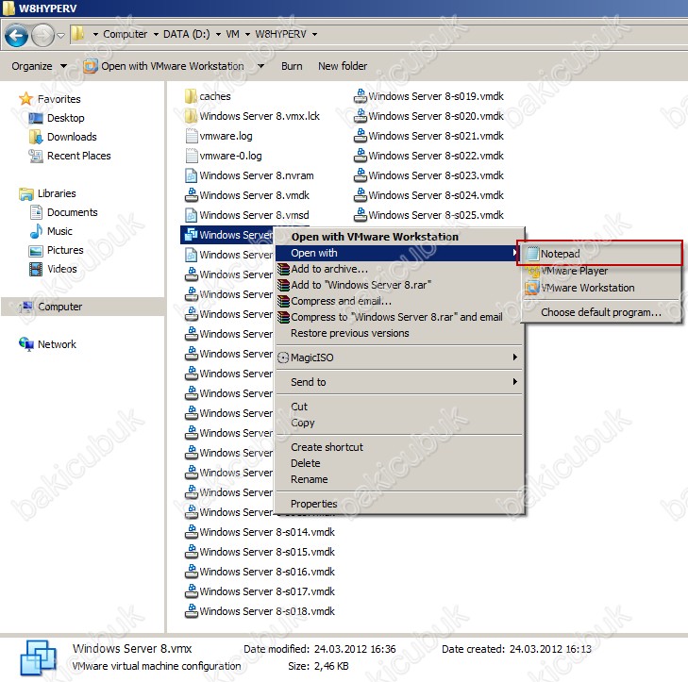Image resolution: width=688 pixels, height=682 pixels.
Task: Click the Network icon in the navigation pane
Action: coord(26,344)
